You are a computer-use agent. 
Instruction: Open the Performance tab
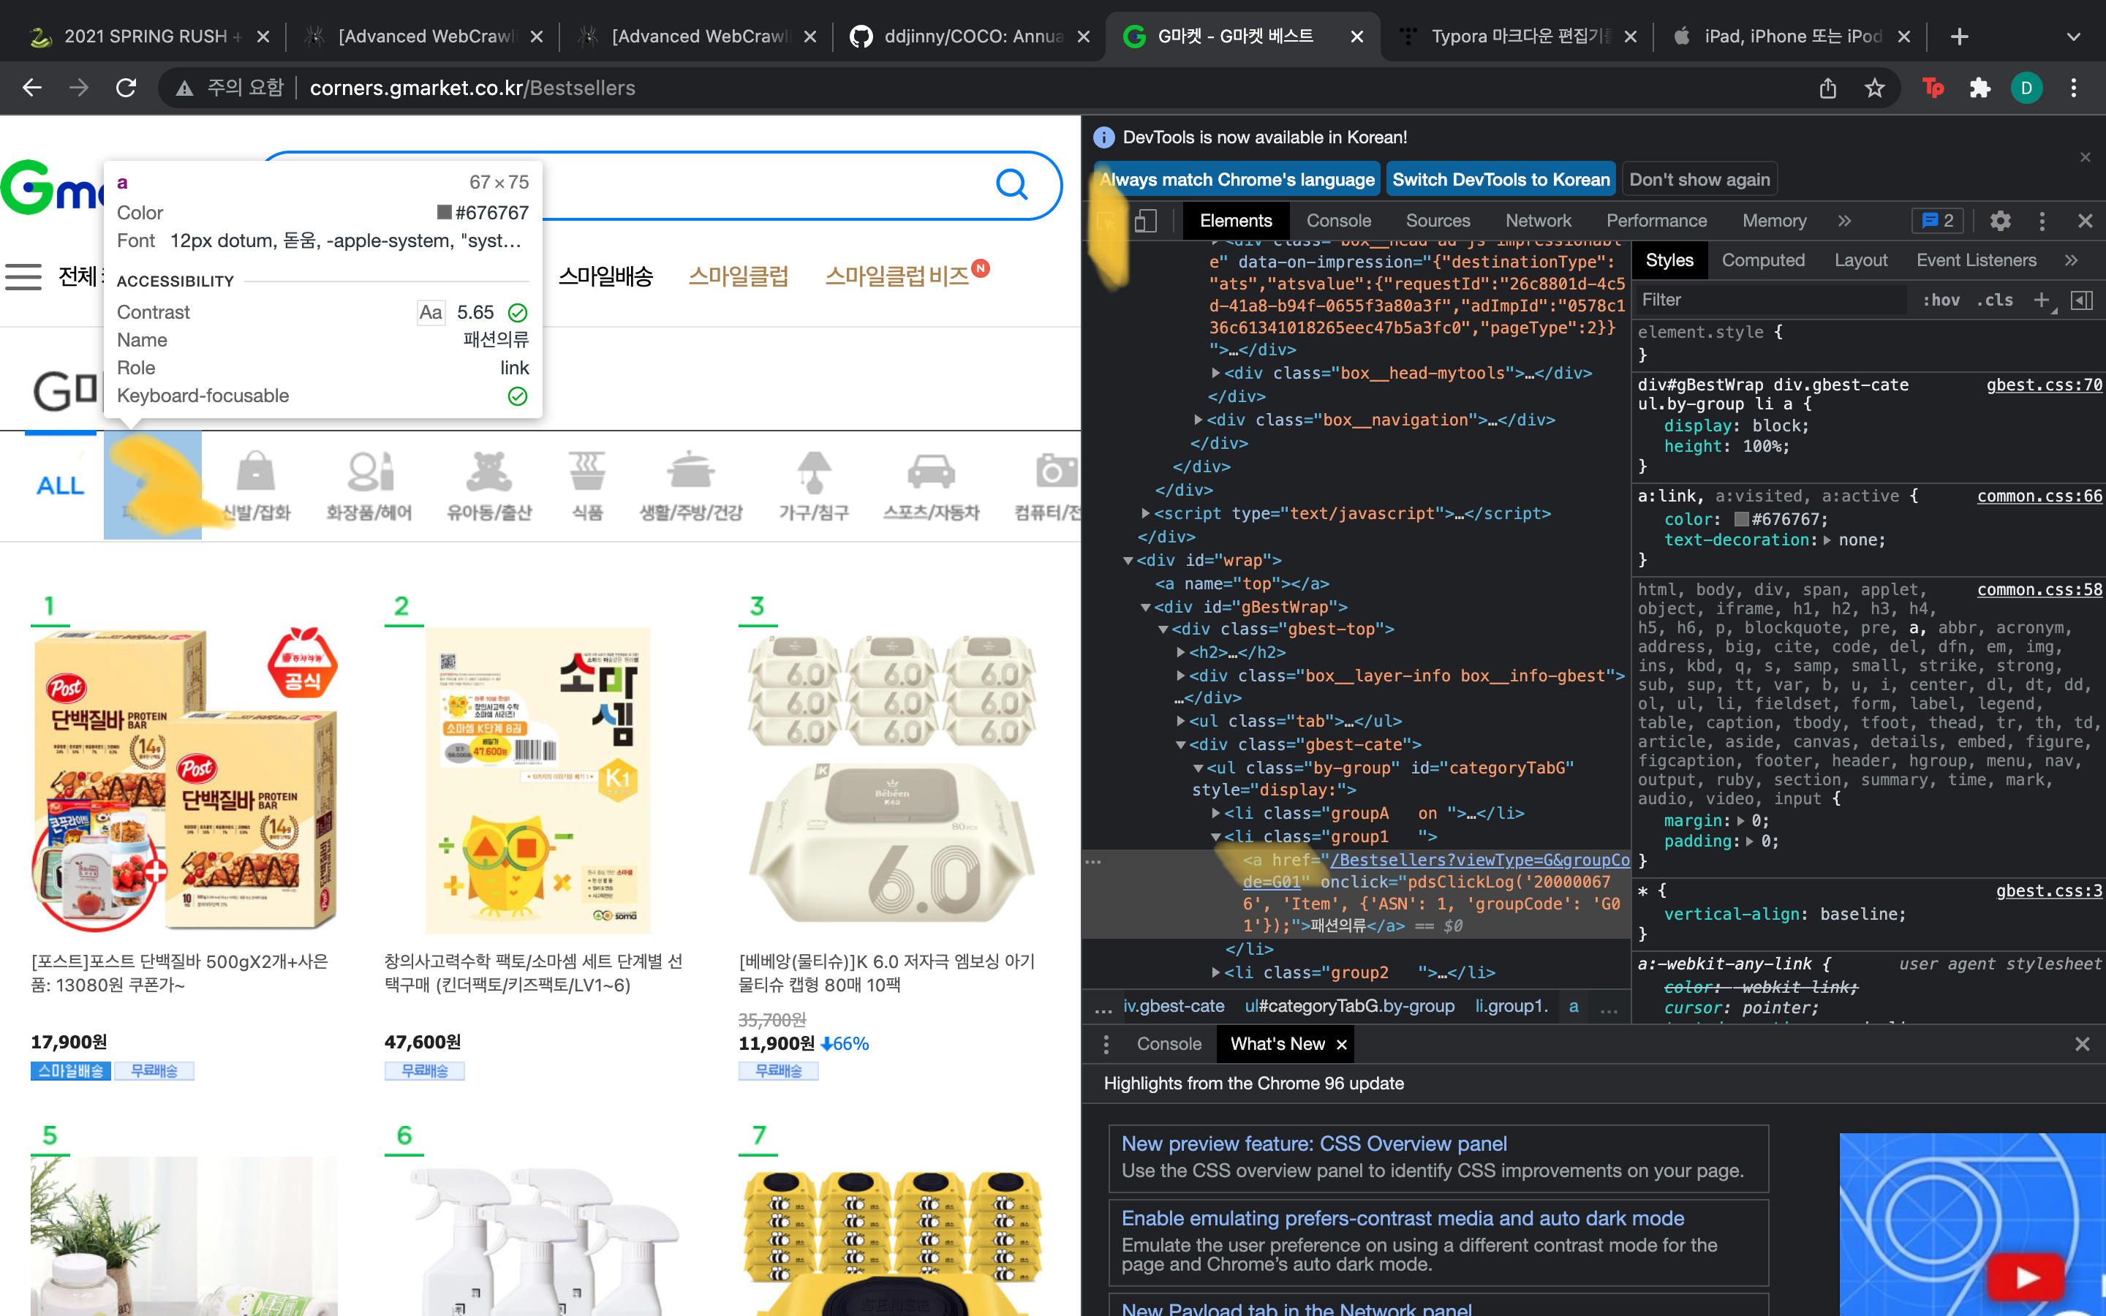pos(1656,221)
